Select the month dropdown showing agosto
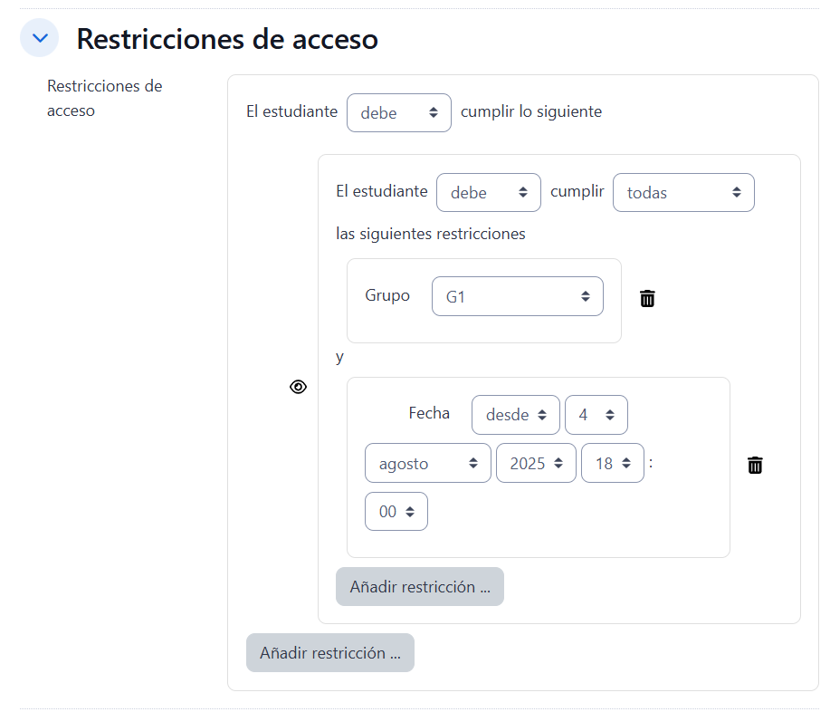The width and height of the screenshot is (830, 712). coord(427,463)
